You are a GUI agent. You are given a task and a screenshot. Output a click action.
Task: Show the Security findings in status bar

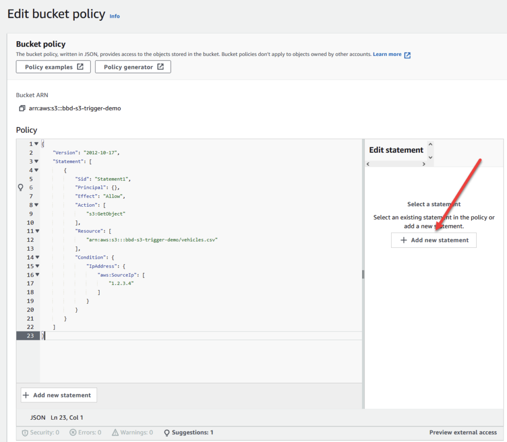pyautogui.click(x=41, y=433)
